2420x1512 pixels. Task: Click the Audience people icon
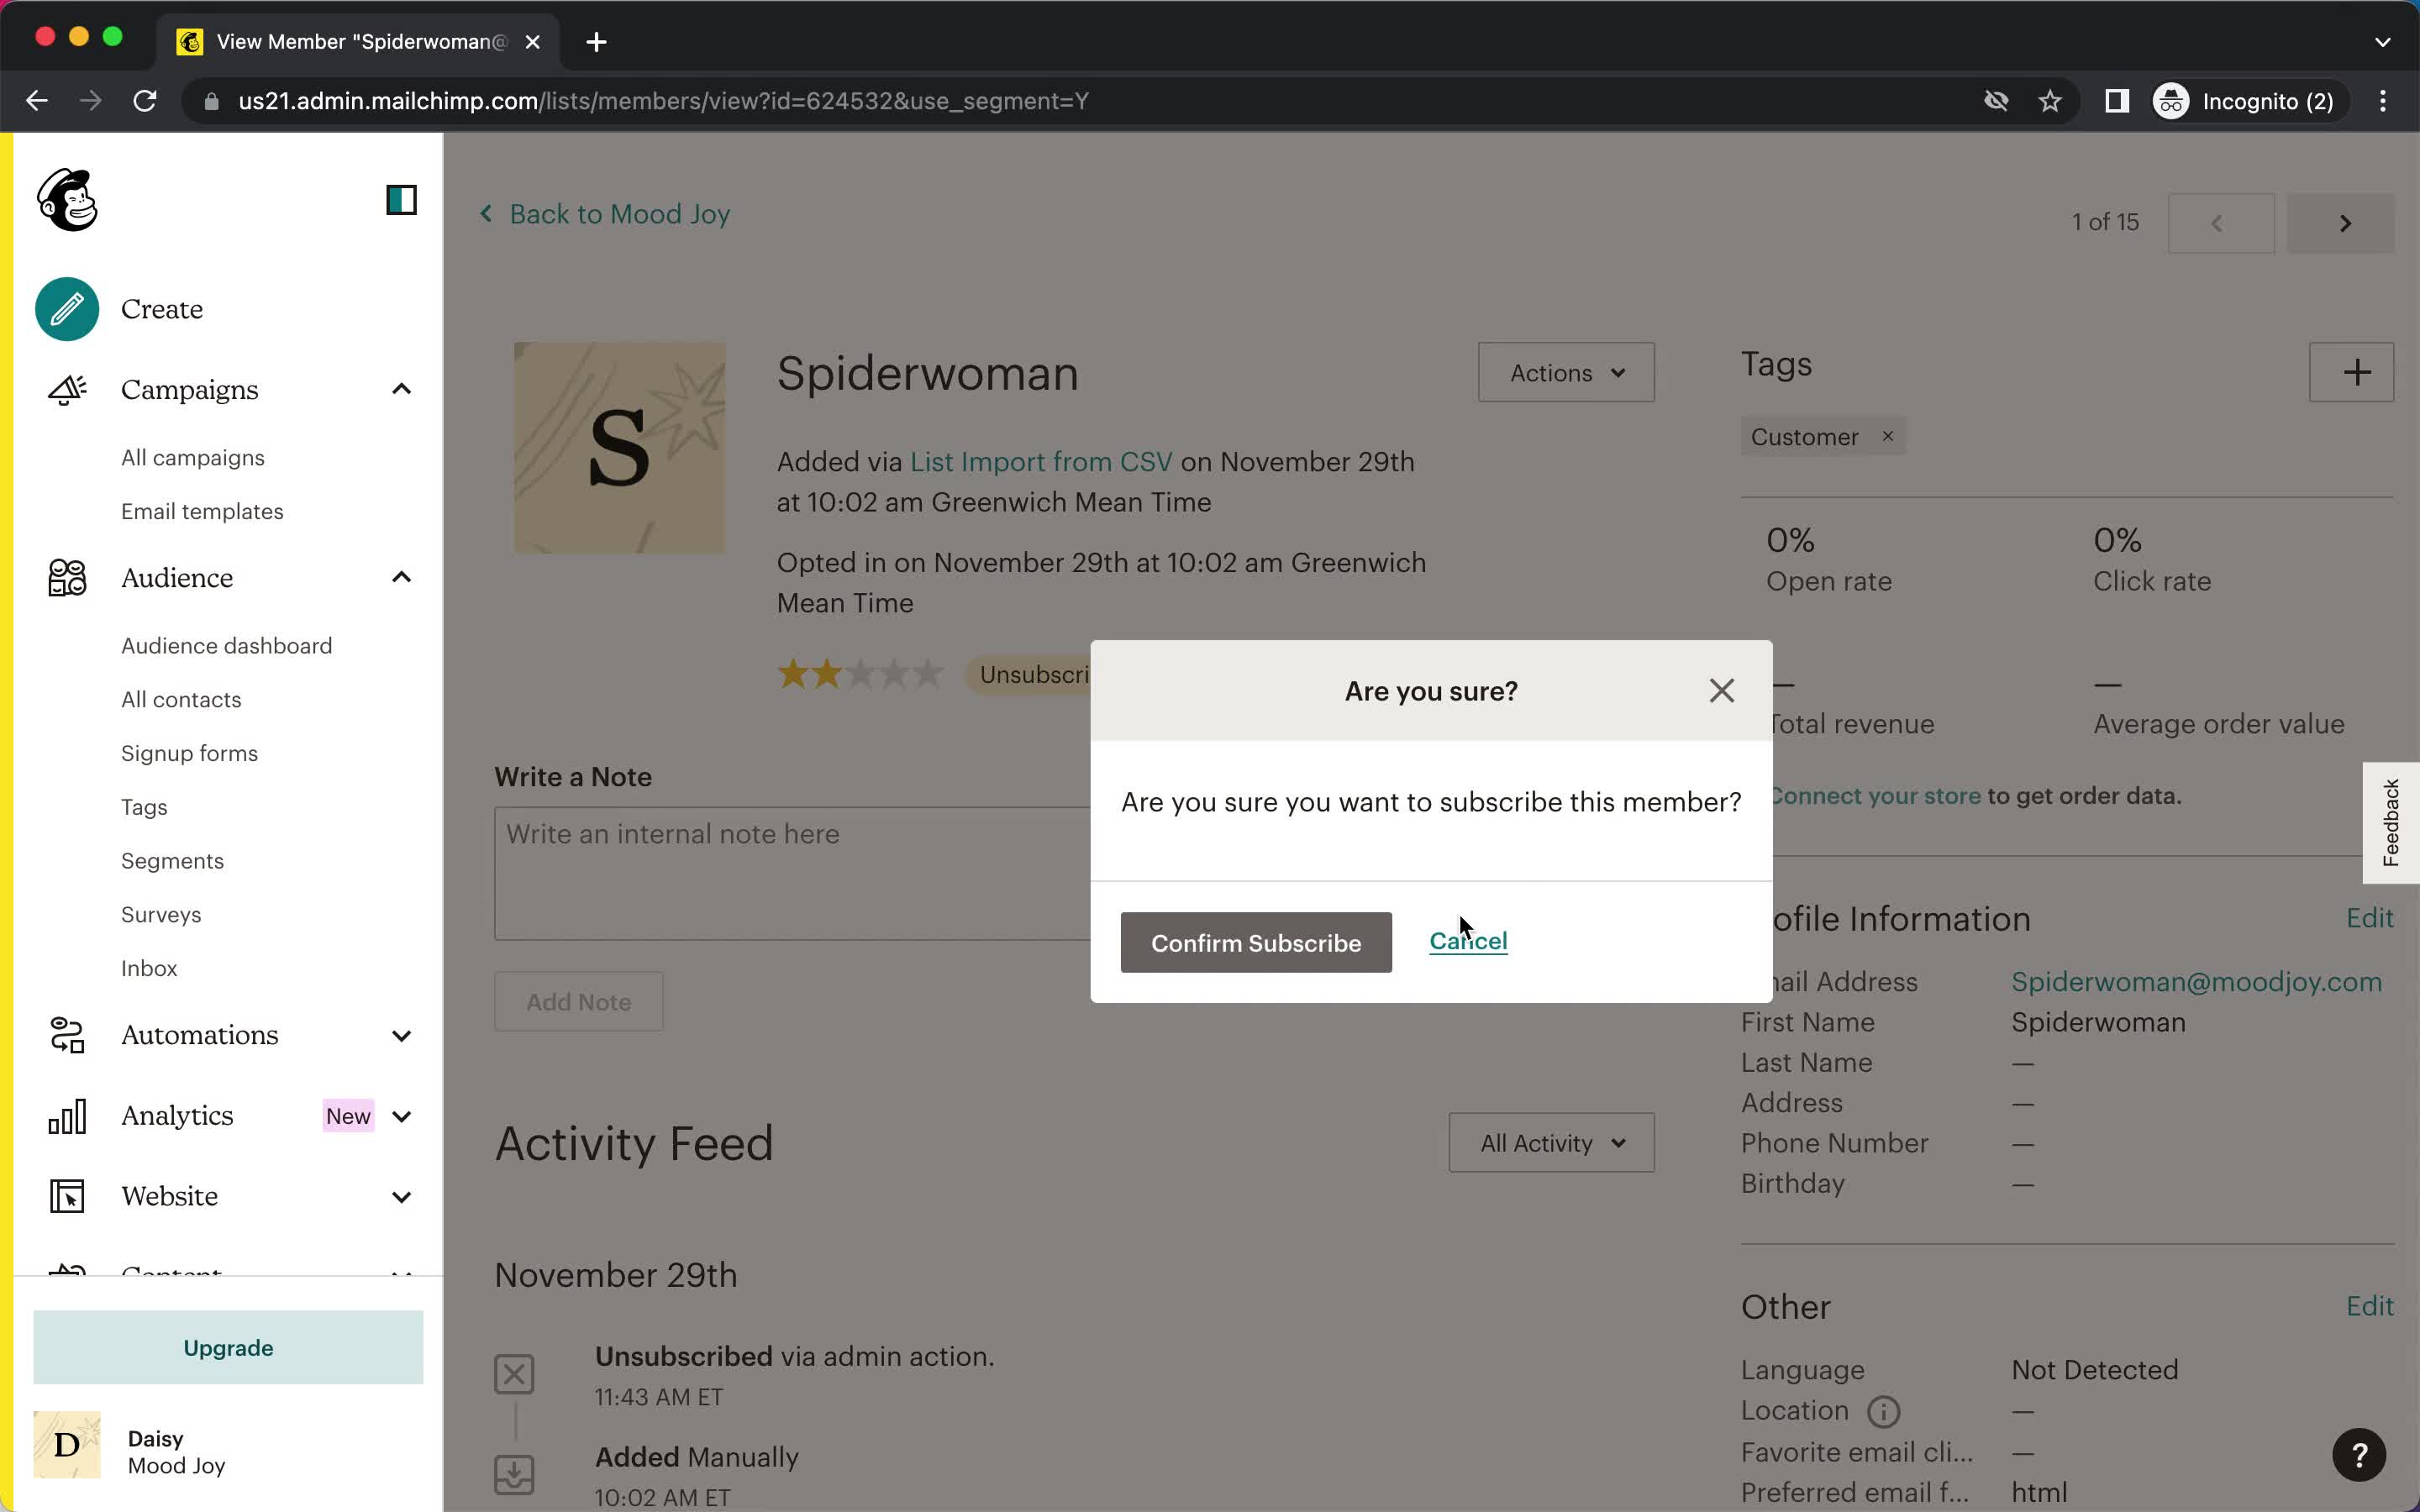pos(66,578)
